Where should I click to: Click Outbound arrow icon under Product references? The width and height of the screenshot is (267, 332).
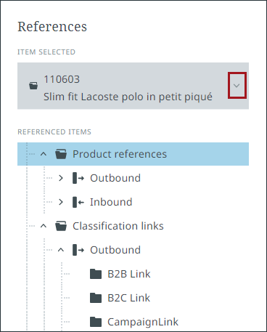(x=78, y=178)
